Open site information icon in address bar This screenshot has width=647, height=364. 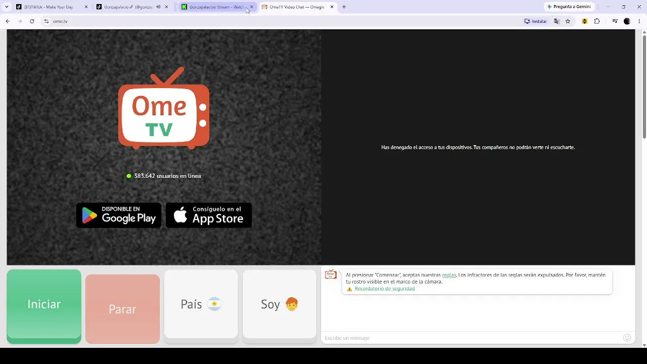[x=46, y=21]
